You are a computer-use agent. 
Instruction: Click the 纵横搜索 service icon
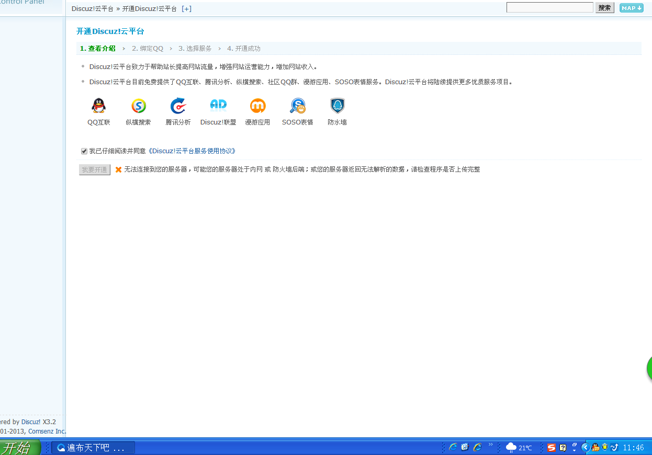[139, 106]
